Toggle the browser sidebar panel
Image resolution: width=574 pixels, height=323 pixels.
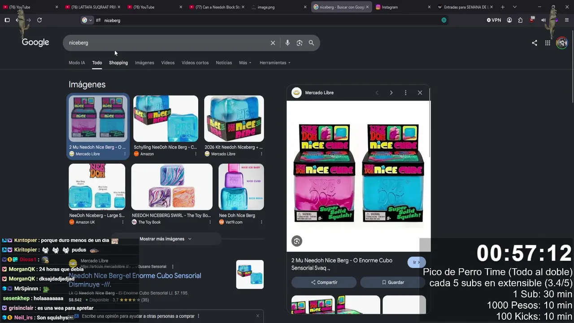click(7, 20)
